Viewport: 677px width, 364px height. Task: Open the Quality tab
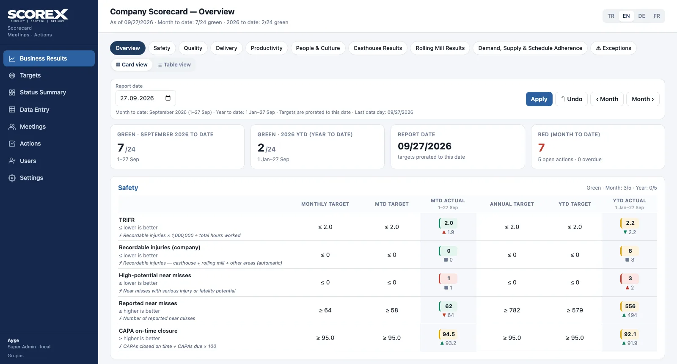(193, 48)
